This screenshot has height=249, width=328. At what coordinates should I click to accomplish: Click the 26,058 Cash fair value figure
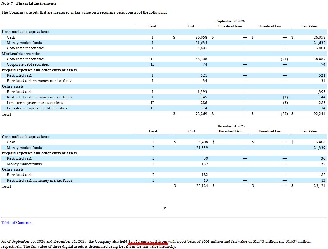(x=319, y=37)
